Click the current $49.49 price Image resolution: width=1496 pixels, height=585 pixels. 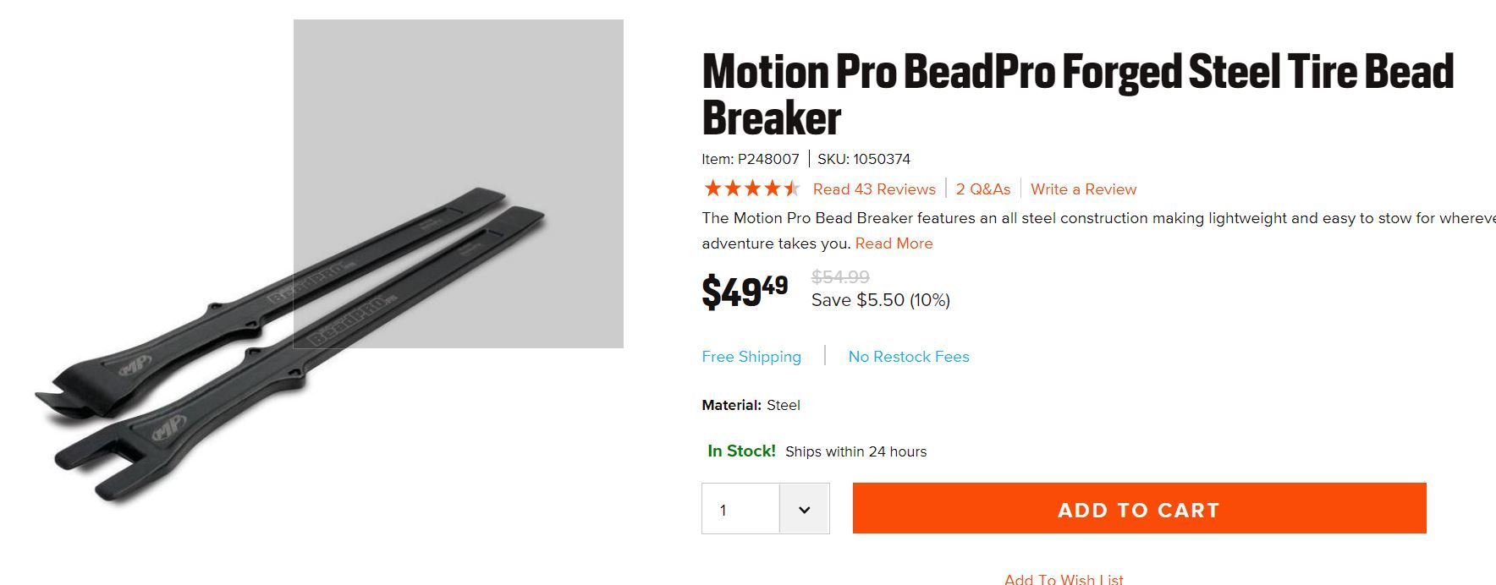[x=745, y=292]
